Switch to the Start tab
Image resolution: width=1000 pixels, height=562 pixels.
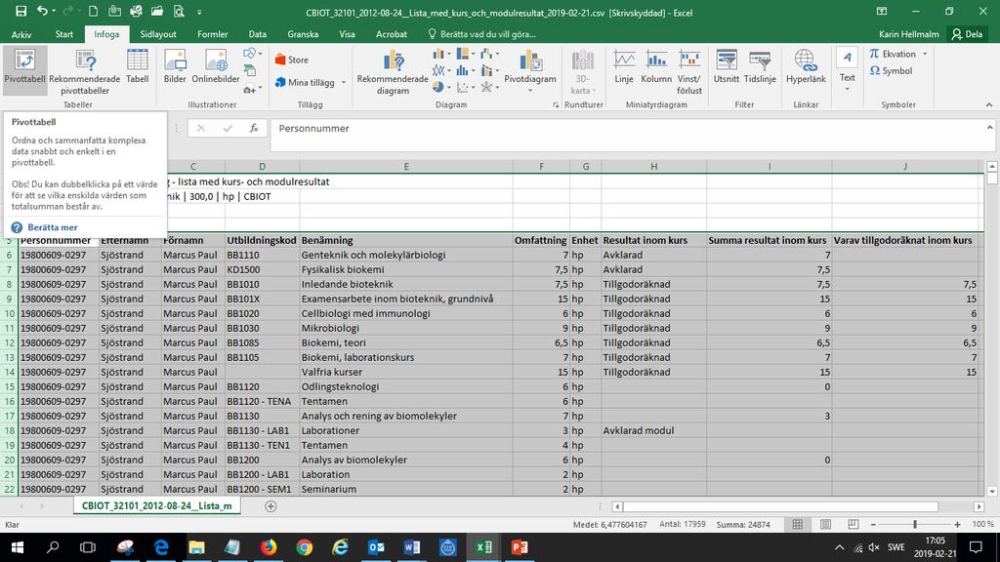(x=63, y=34)
